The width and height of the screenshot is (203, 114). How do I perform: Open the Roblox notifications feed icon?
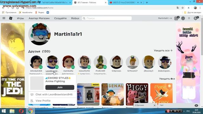(x=176, y=18)
